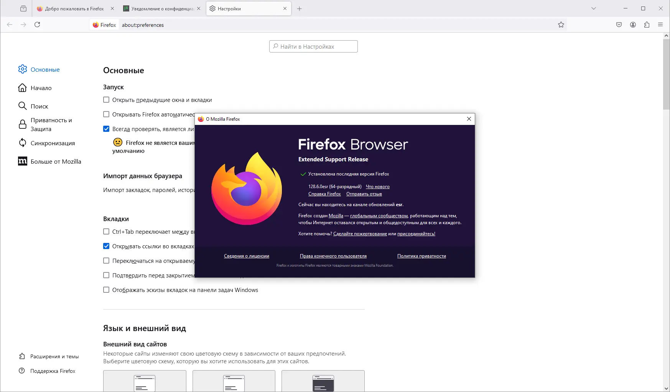This screenshot has width=670, height=392.
Task: Select the middle website color scheme thumbnail
Action: (234, 381)
